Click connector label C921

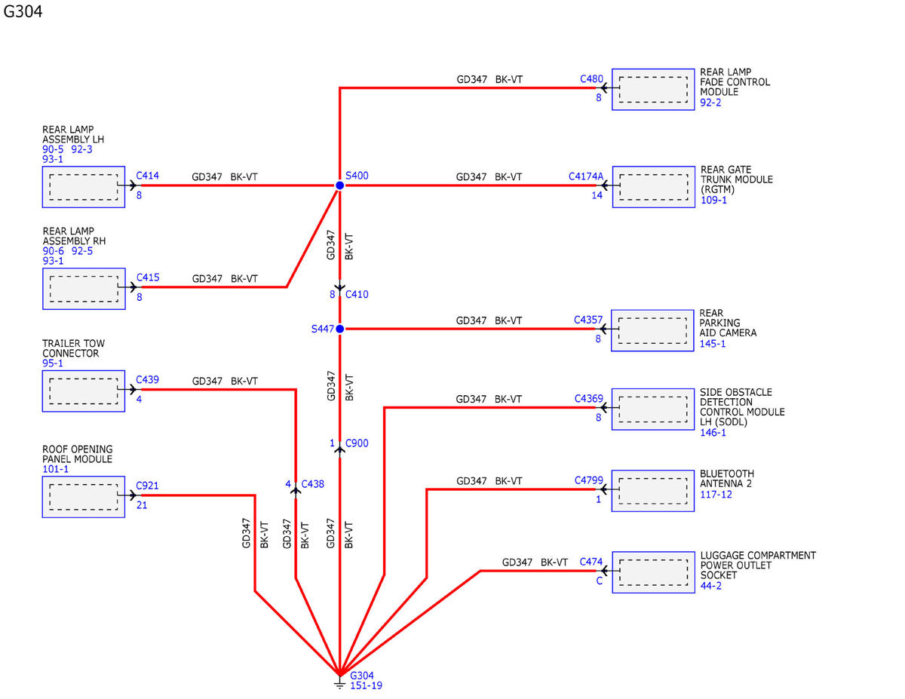pyautogui.click(x=148, y=486)
